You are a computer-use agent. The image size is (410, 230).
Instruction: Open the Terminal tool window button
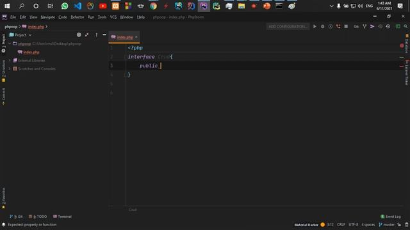(62, 217)
